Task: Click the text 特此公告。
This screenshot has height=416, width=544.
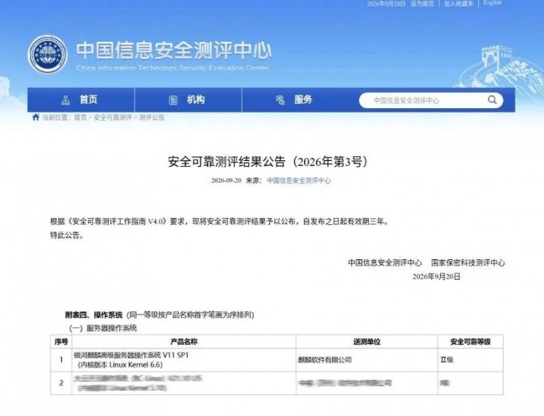Action: point(67,235)
